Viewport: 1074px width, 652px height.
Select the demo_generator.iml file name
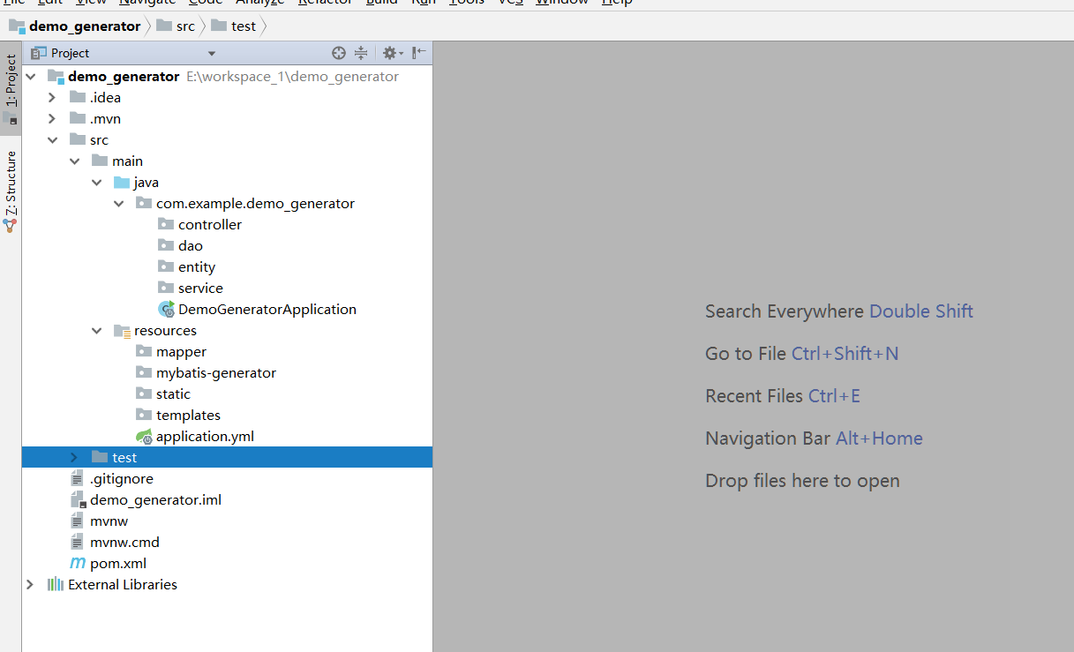pos(155,499)
